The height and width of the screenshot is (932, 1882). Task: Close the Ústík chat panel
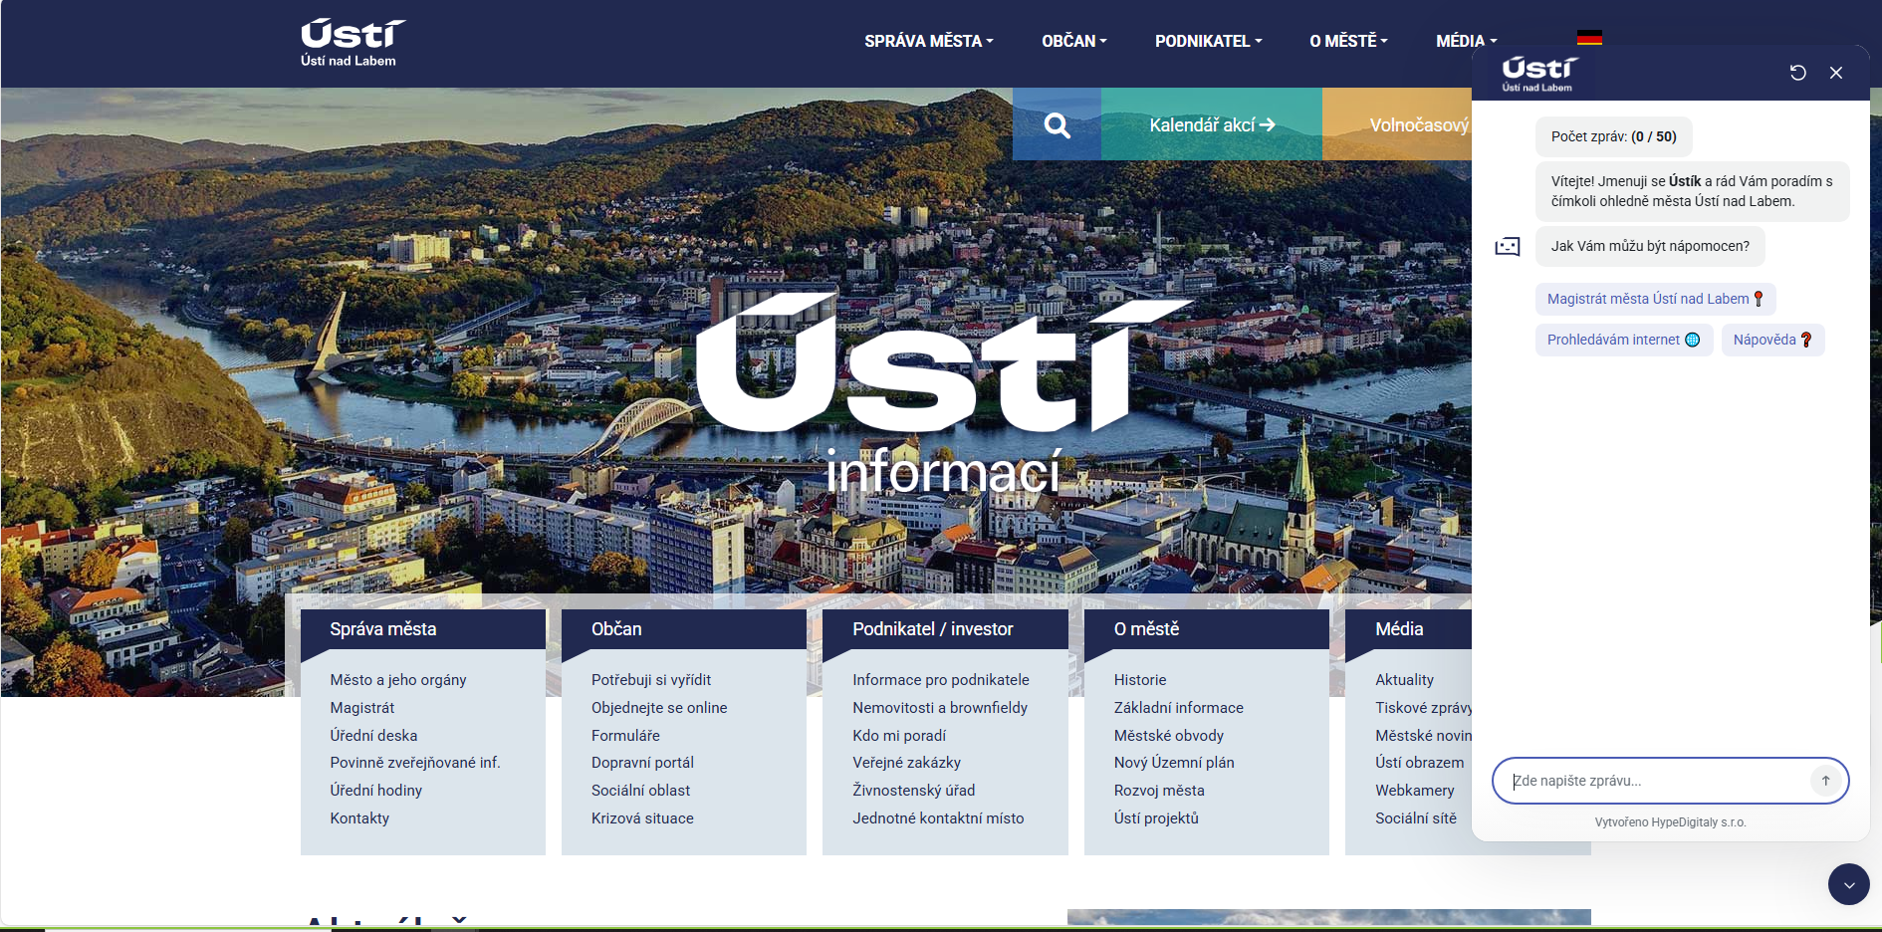point(1836,73)
